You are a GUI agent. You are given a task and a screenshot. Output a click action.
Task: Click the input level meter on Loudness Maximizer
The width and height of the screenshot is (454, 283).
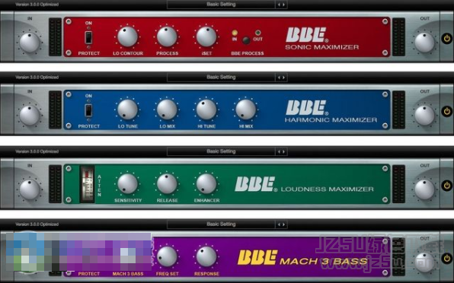click(x=55, y=184)
